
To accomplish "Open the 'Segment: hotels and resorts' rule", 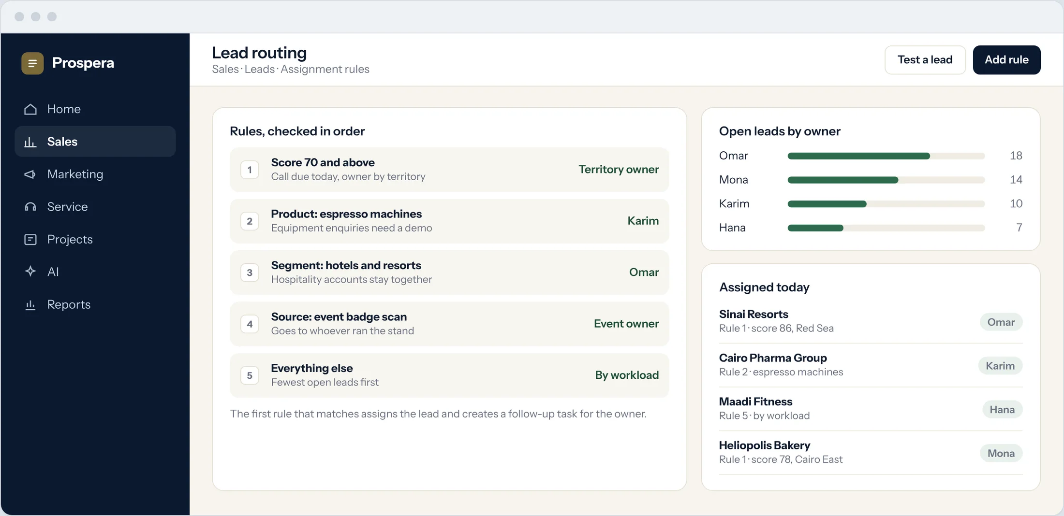I will pyautogui.click(x=449, y=272).
